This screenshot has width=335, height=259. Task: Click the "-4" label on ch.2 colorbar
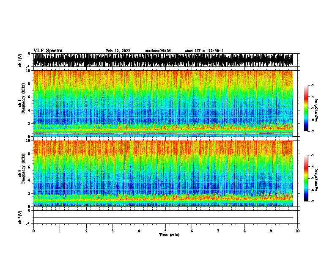tap(312, 167)
